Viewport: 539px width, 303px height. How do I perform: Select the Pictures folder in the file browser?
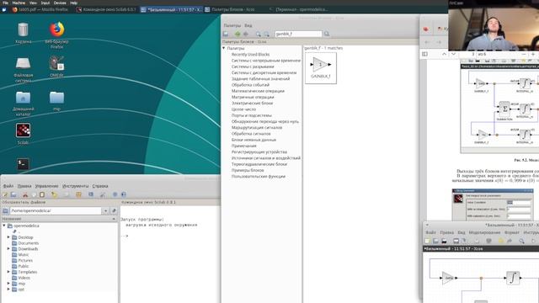[x=25, y=260]
